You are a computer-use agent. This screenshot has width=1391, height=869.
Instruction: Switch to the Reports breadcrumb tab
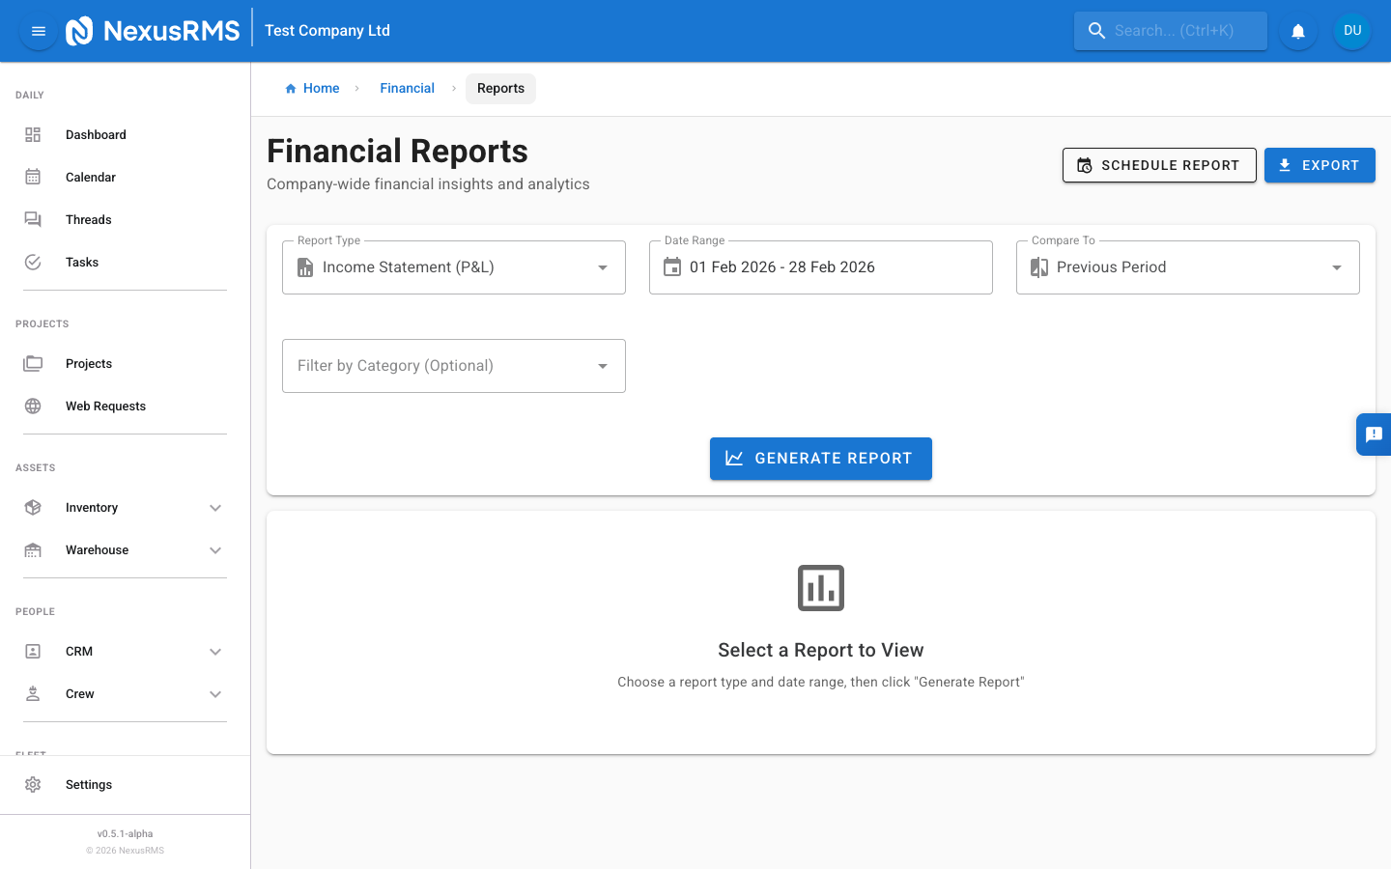[x=500, y=88]
